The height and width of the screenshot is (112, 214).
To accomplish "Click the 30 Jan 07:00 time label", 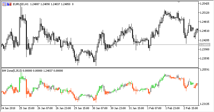I will 100,108.
